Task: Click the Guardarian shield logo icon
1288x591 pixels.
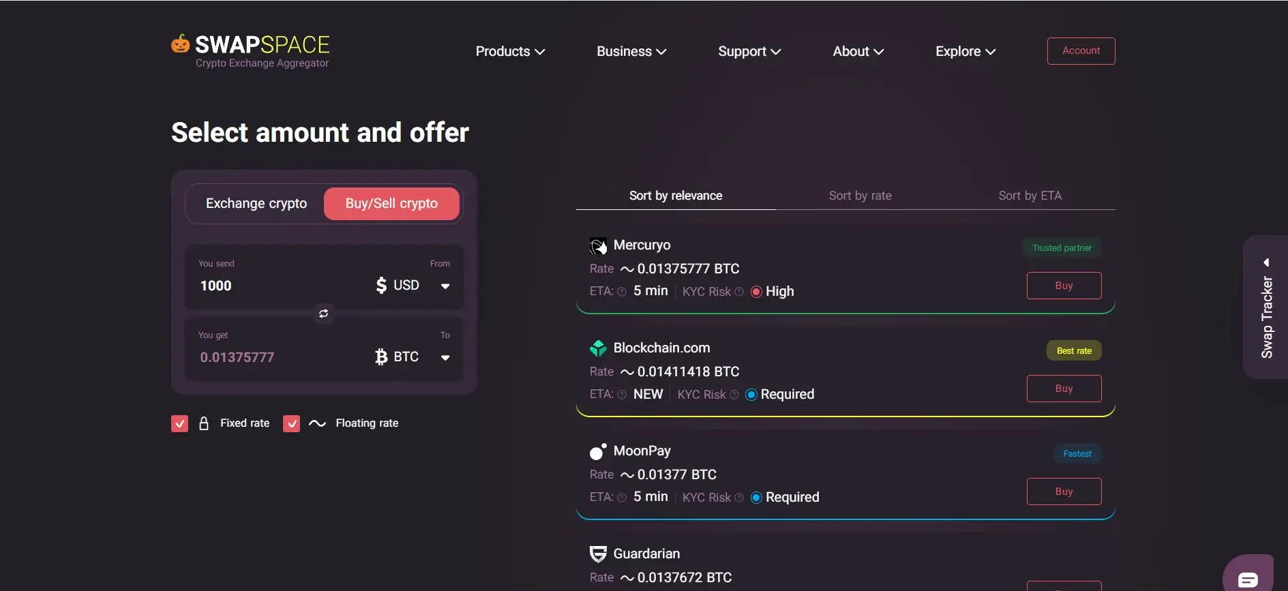Action: 598,554
